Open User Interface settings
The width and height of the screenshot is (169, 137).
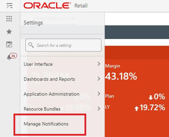click(62, 64)
